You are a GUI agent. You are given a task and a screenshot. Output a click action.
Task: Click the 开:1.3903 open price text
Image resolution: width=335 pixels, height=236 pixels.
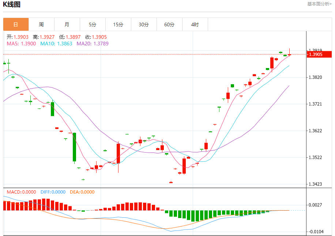18,37
